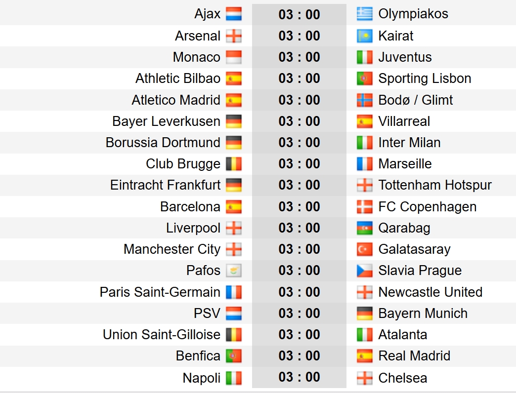Open the Real Madrid team link
516x393 pixels.
pyautogui.click(x=414, y=356)
